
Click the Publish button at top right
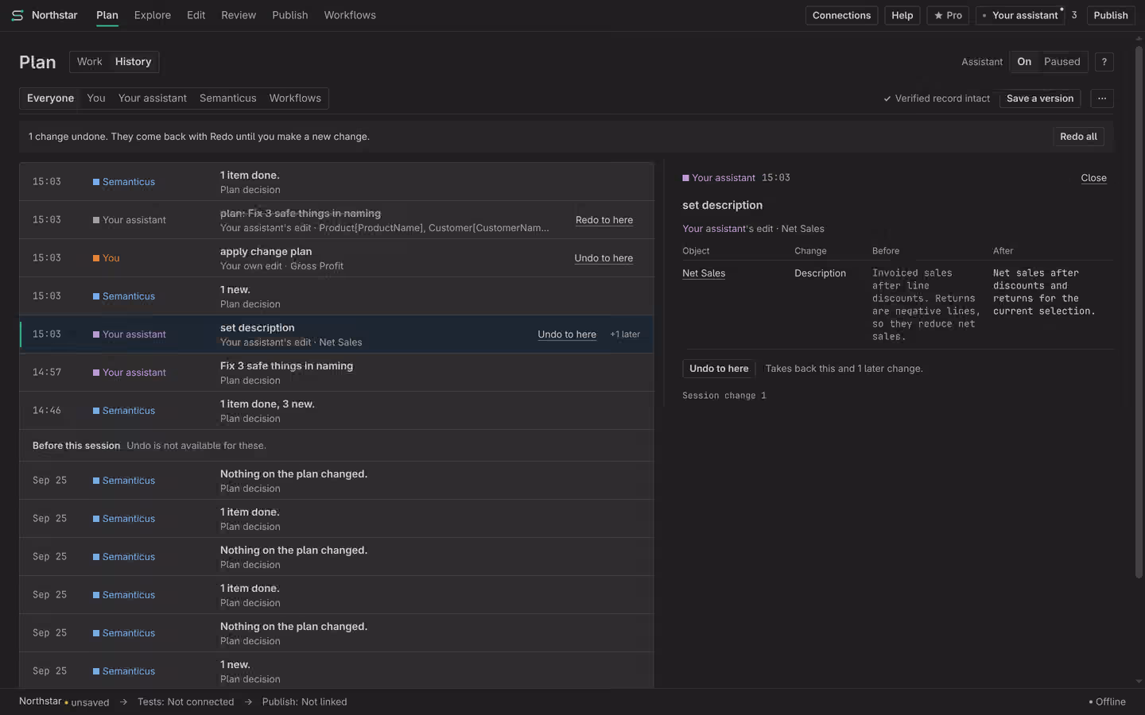(1111, 15)
